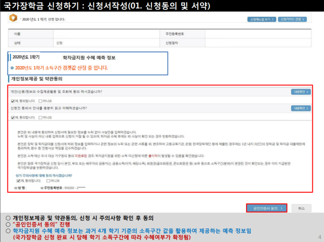Select the '2020년도 1학기 소득구간 경곗값 산정 중' text
The image size is (324, 242).
[x=61, y=68]
